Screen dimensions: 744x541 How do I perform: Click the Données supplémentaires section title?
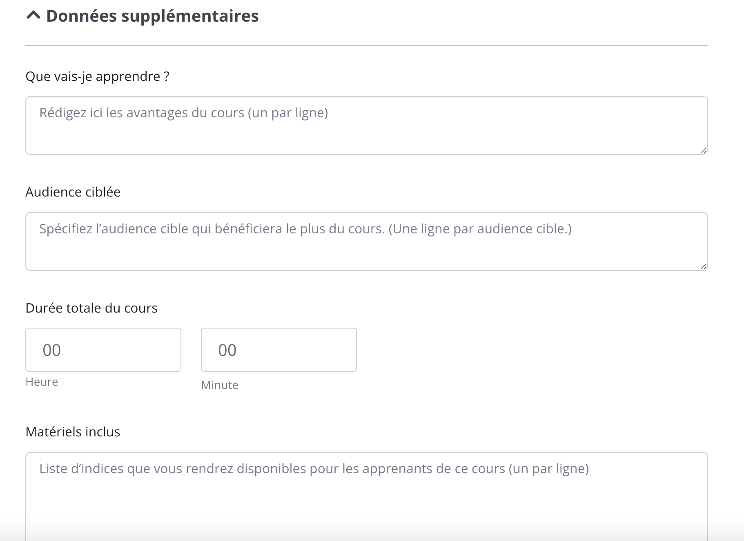(152, 16)
